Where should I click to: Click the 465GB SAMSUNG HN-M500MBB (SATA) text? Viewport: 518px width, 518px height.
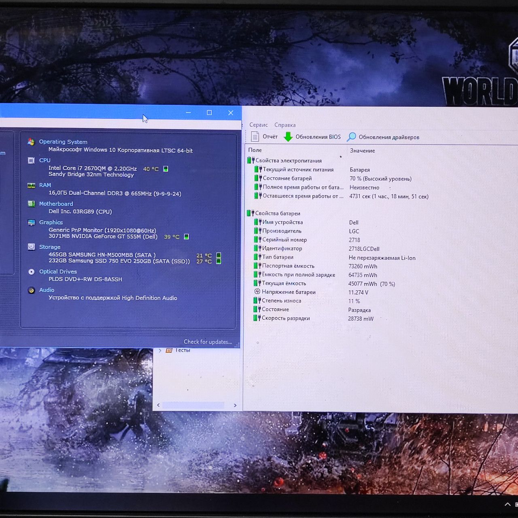(x=102, y=255)
